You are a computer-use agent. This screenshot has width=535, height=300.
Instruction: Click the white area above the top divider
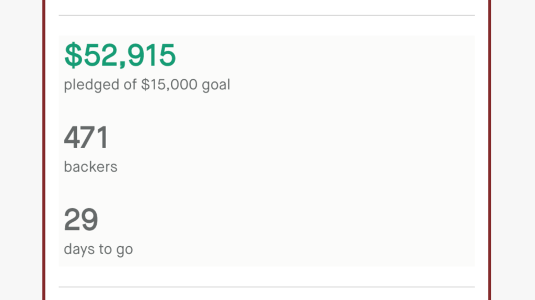(x=266, y=7)
